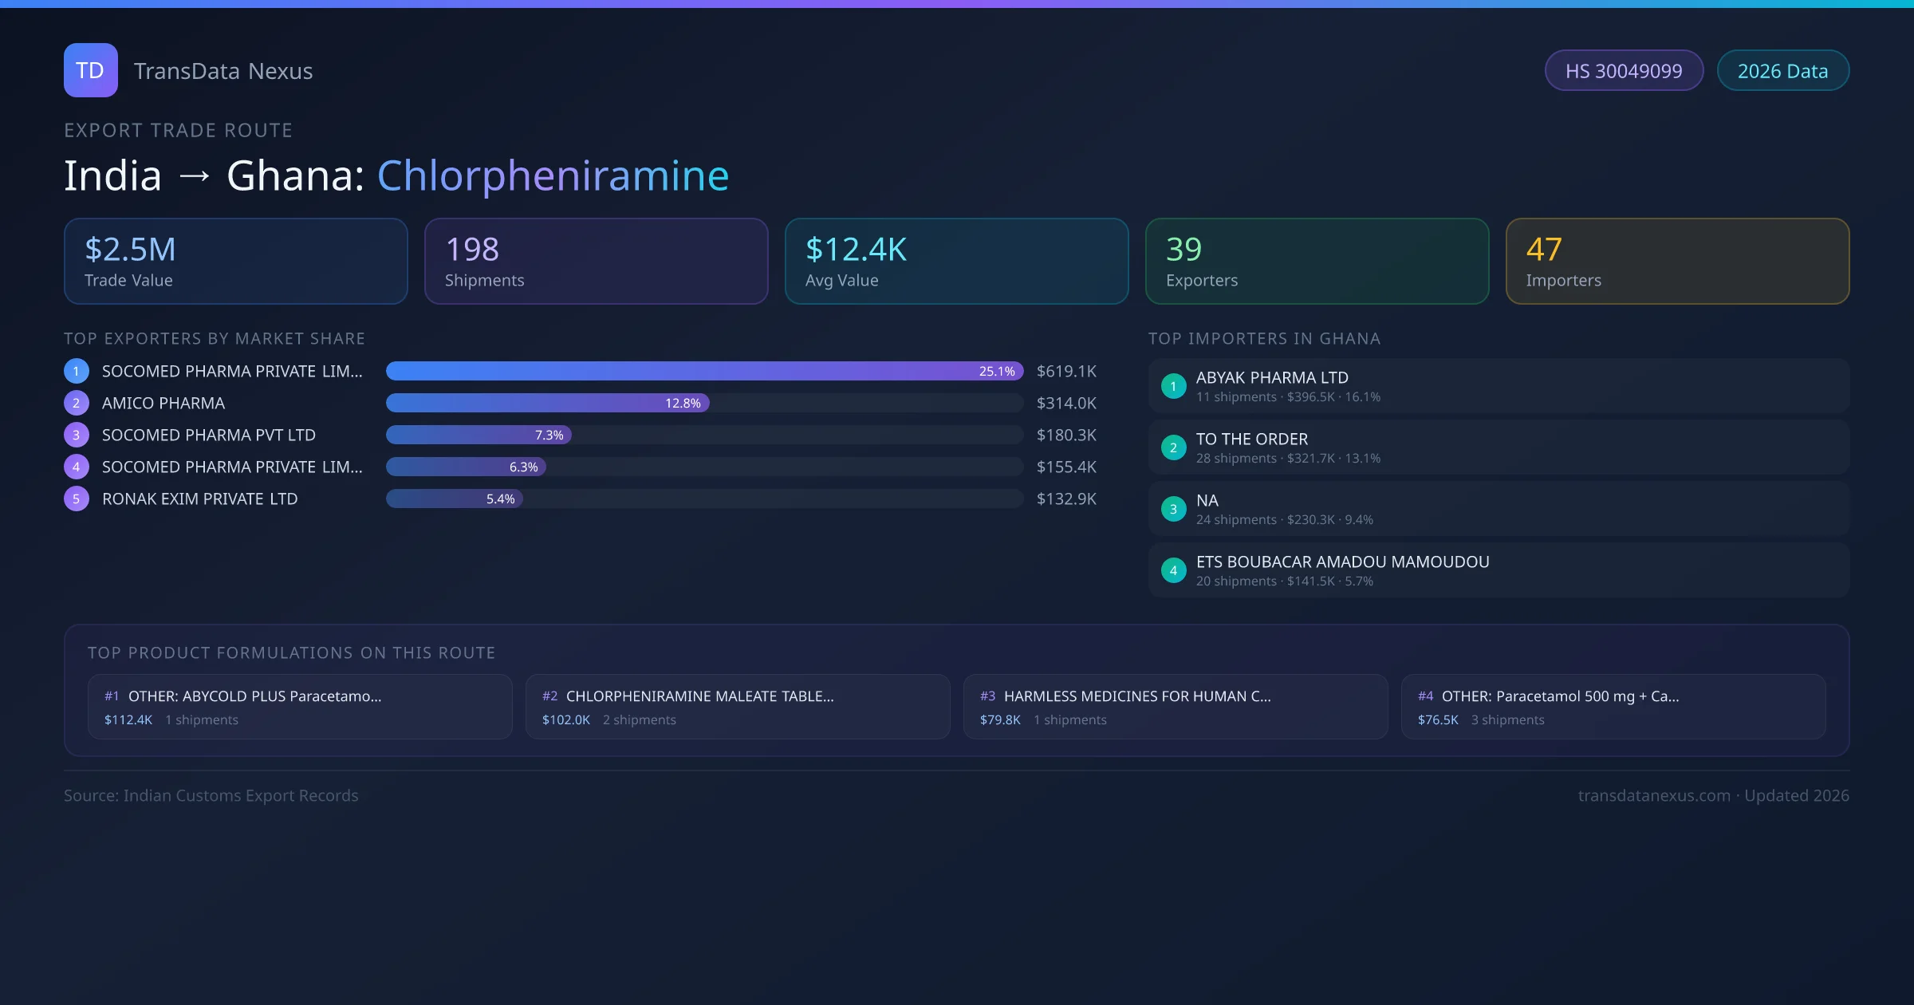This screenshot has width=1914, height=1005.
Task: Click the 198 Shipments stat card
Action: click(x=596, y=261)
